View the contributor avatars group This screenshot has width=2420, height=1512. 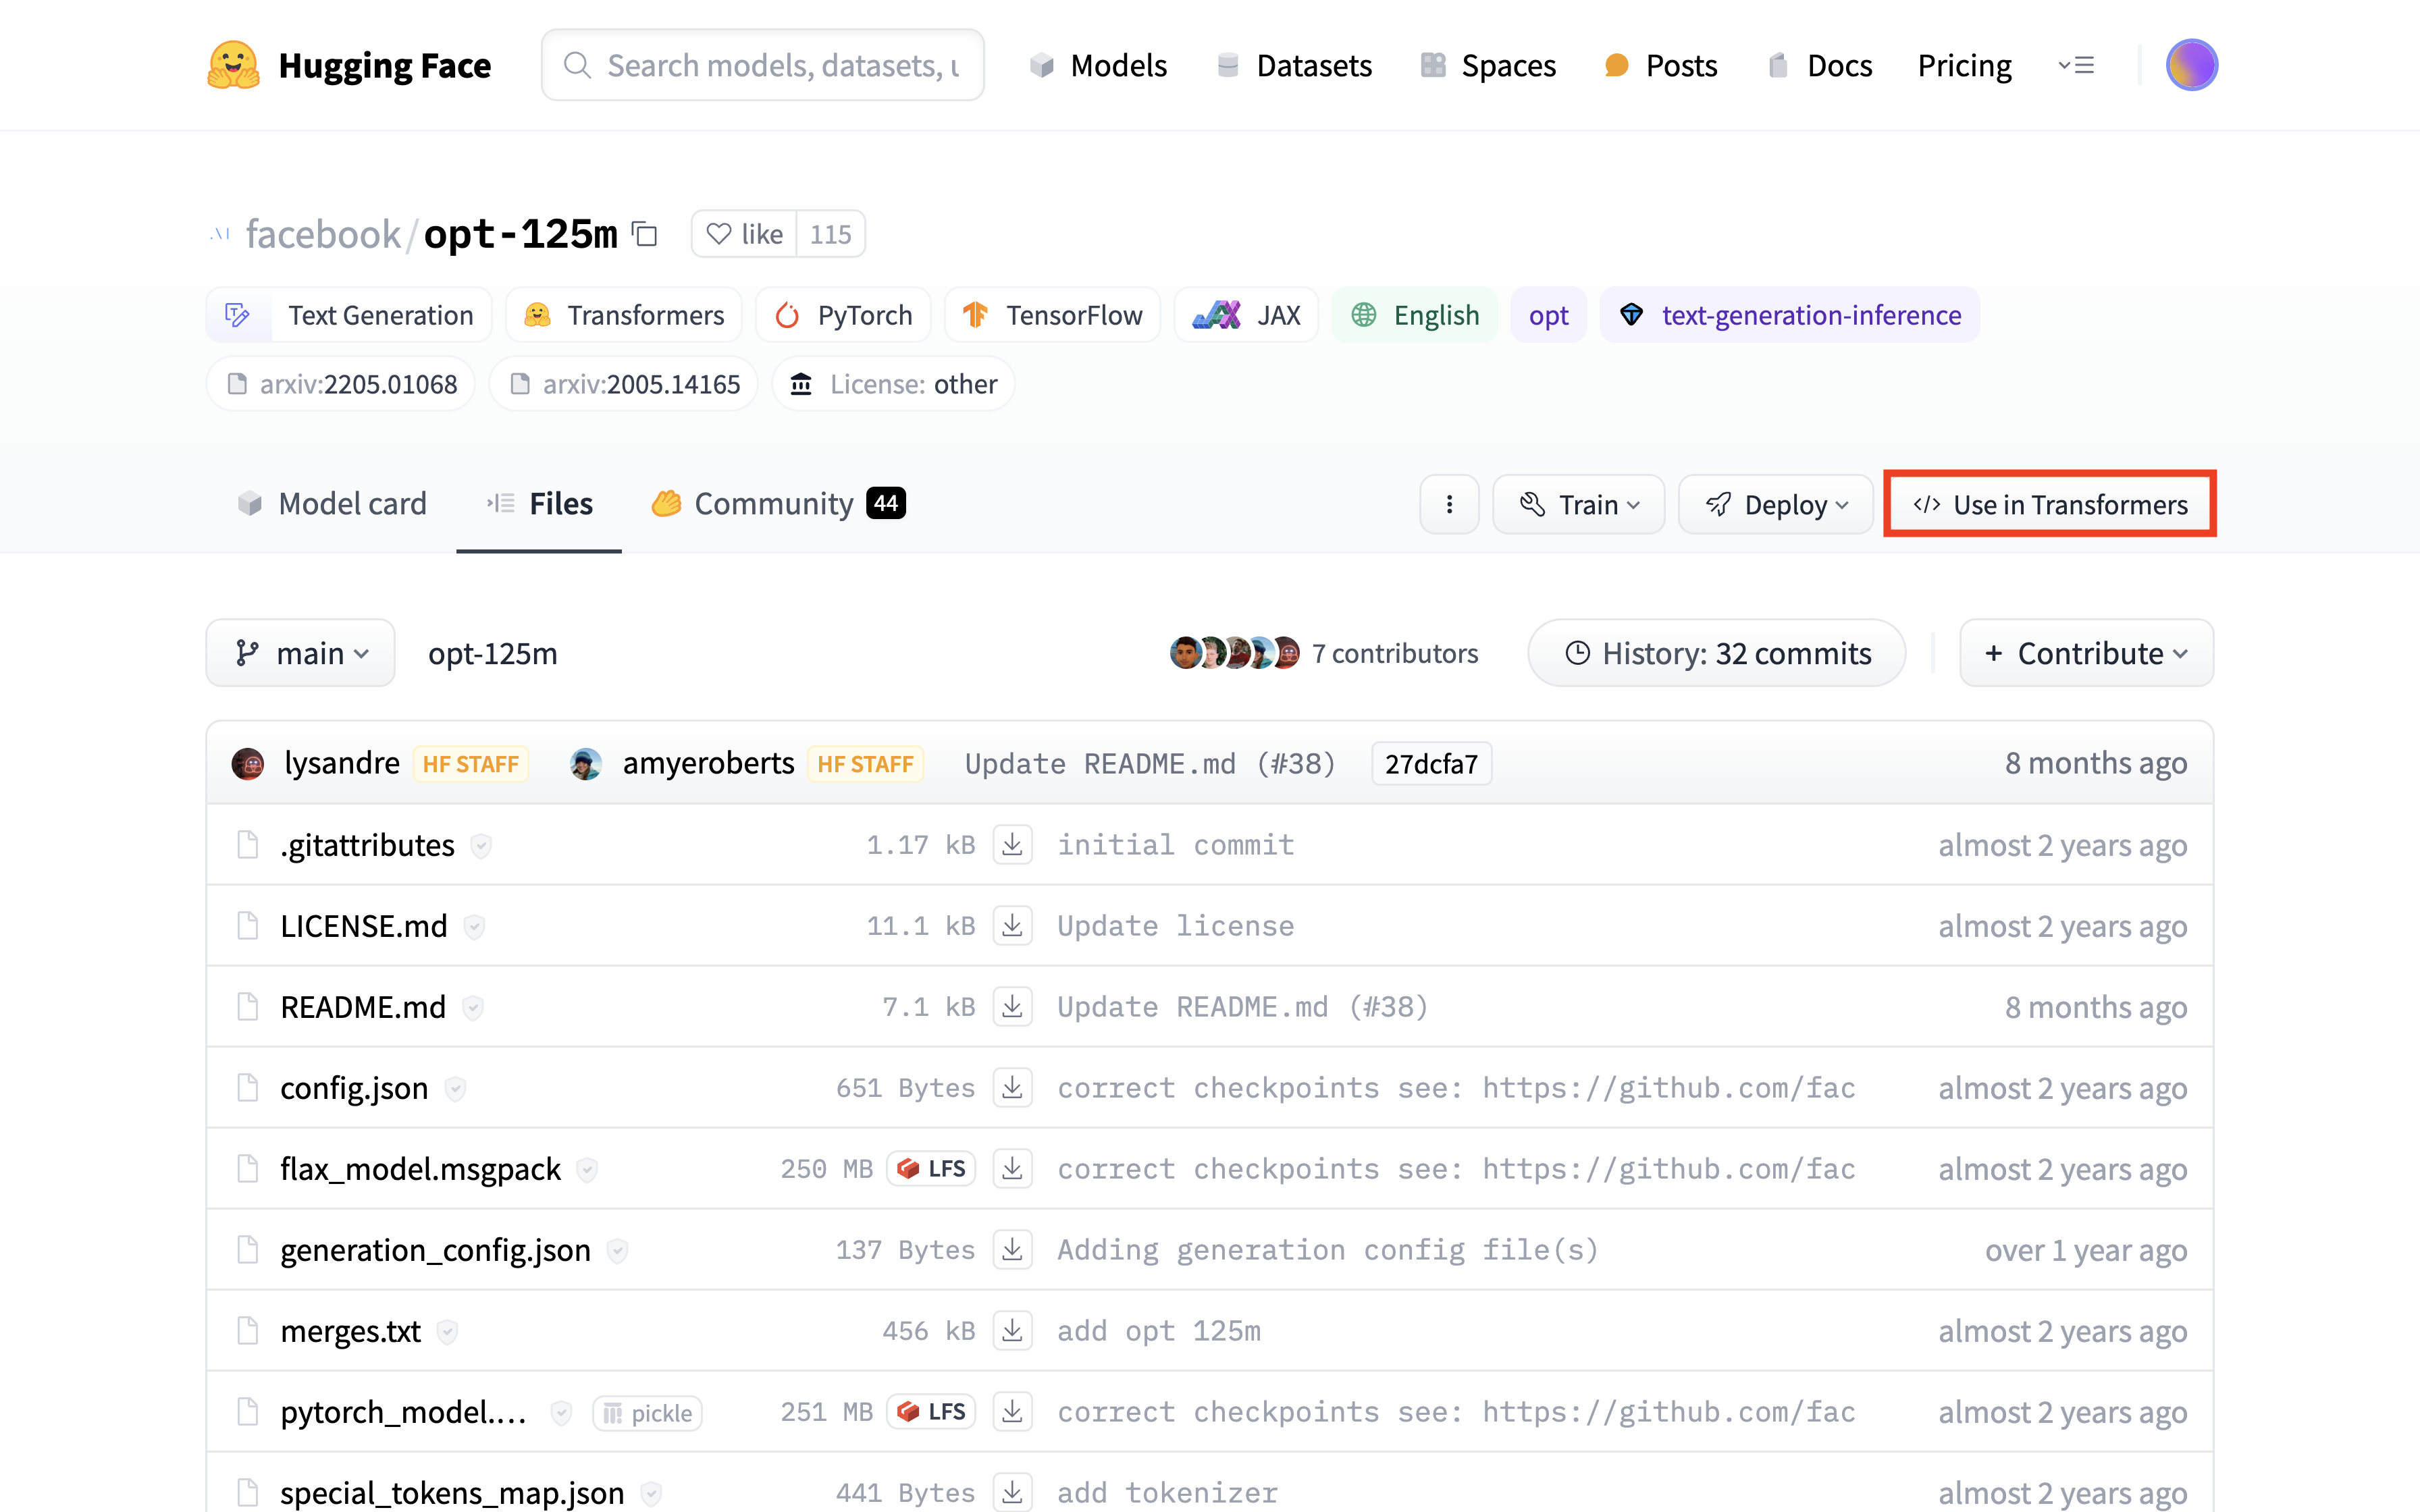click(1235, 653)
